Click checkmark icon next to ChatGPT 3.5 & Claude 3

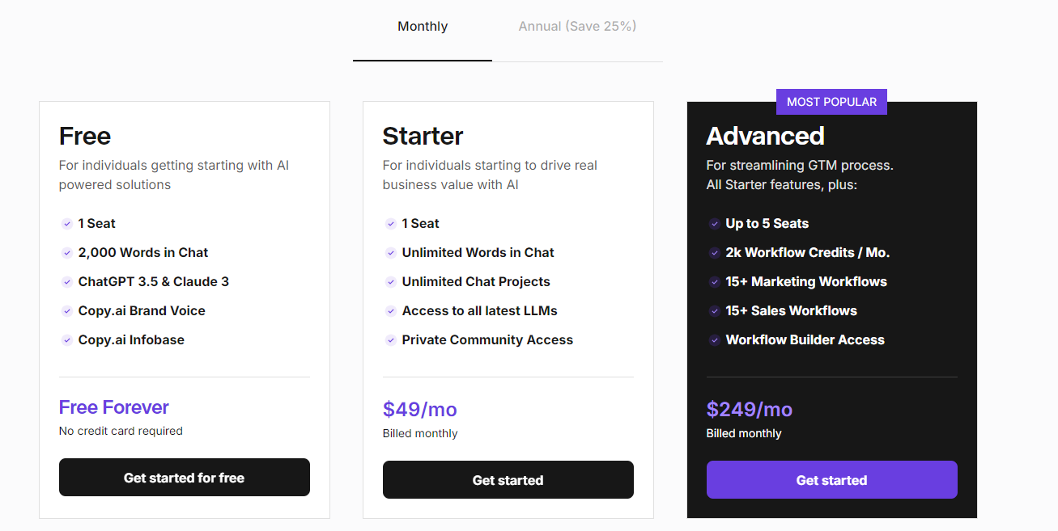(67, 282)
